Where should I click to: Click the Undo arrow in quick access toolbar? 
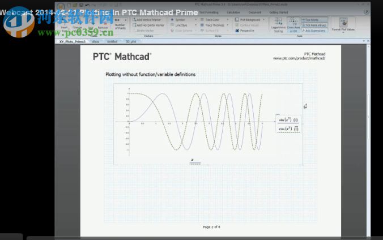tap(87, 5)
